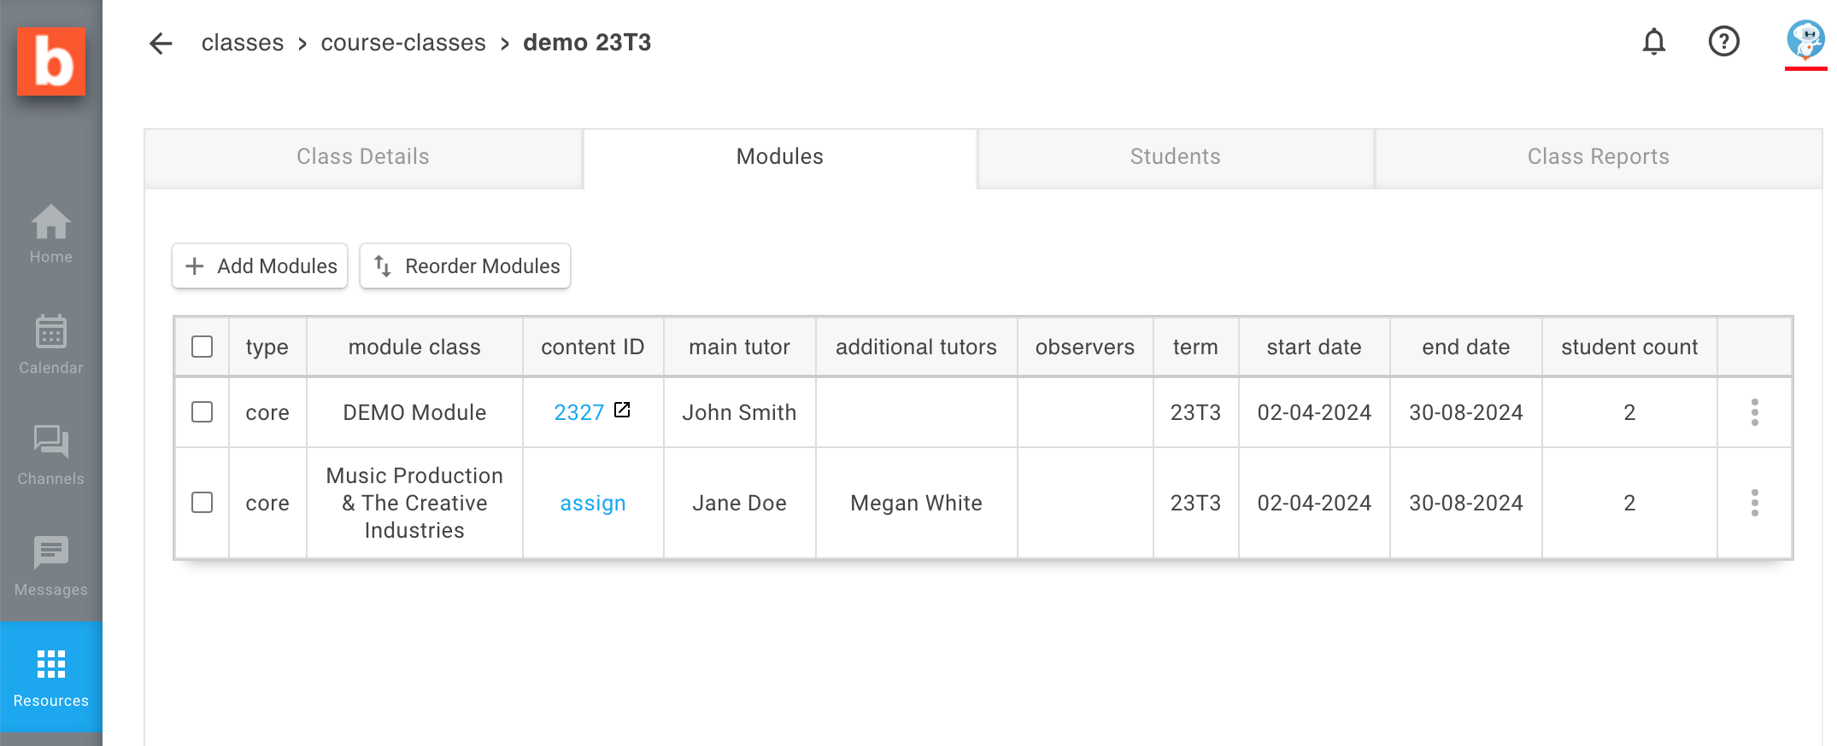Open external link icon beside 2327
Viewport: 1837px width, 746px height.
tap(622, 410)
